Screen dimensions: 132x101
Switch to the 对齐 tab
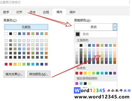19,12
